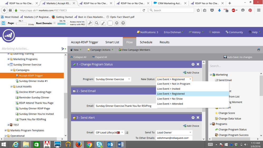Switch to the Results tab
263x148 pixels.
[164, 42]
